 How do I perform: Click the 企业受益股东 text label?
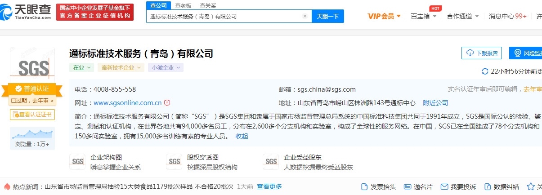[303, 157]
